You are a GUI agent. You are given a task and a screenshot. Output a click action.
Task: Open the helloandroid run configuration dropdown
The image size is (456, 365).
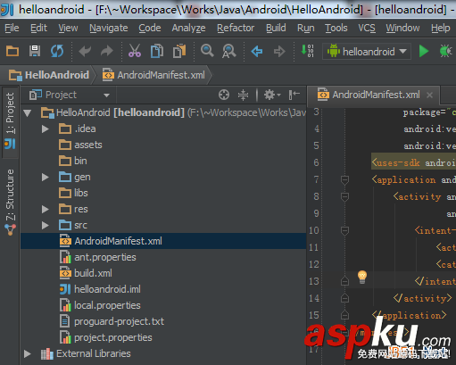pos(367,52)
